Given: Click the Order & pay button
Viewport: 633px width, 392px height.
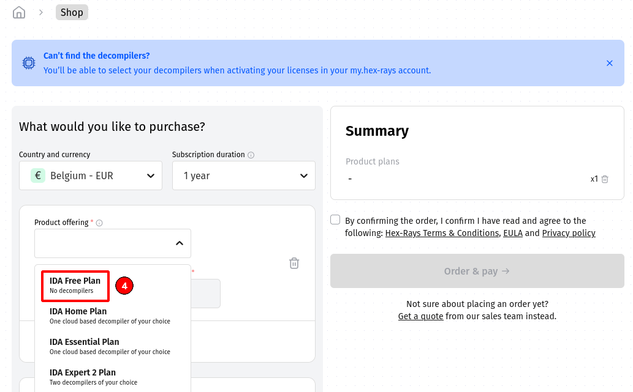Looking at the screenshot, I should (477, 271).
